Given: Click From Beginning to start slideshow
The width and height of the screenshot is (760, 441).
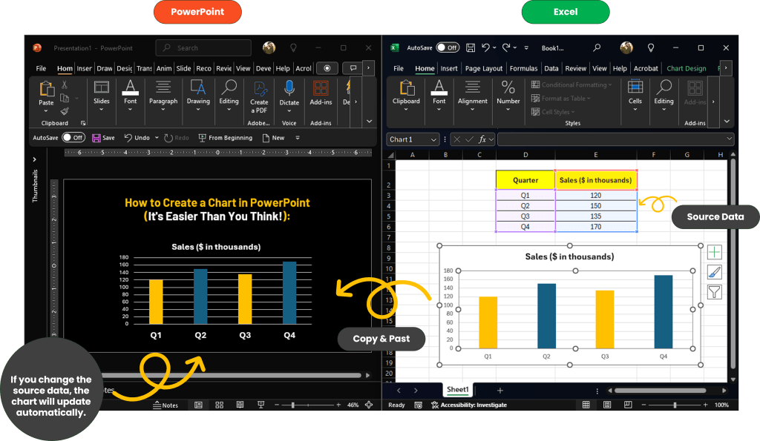Looking at the screenshot, I should 225,138.
